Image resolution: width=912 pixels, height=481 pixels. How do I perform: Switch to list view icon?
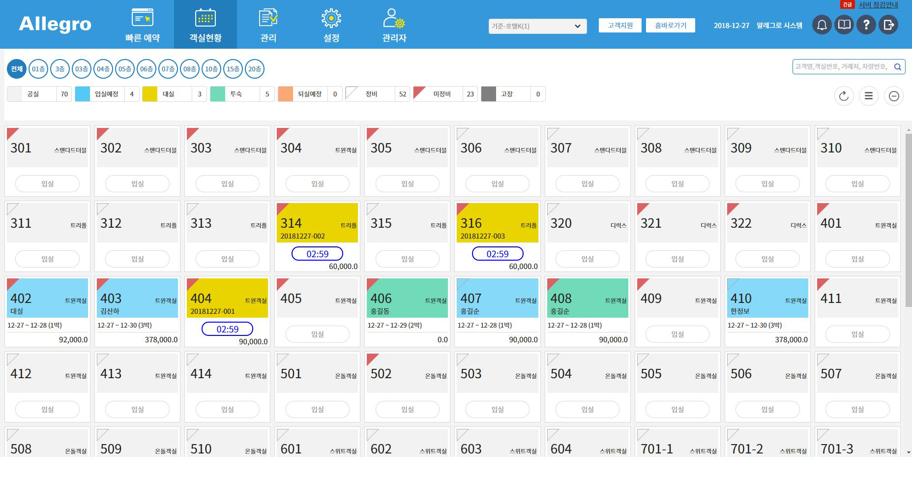869,96
